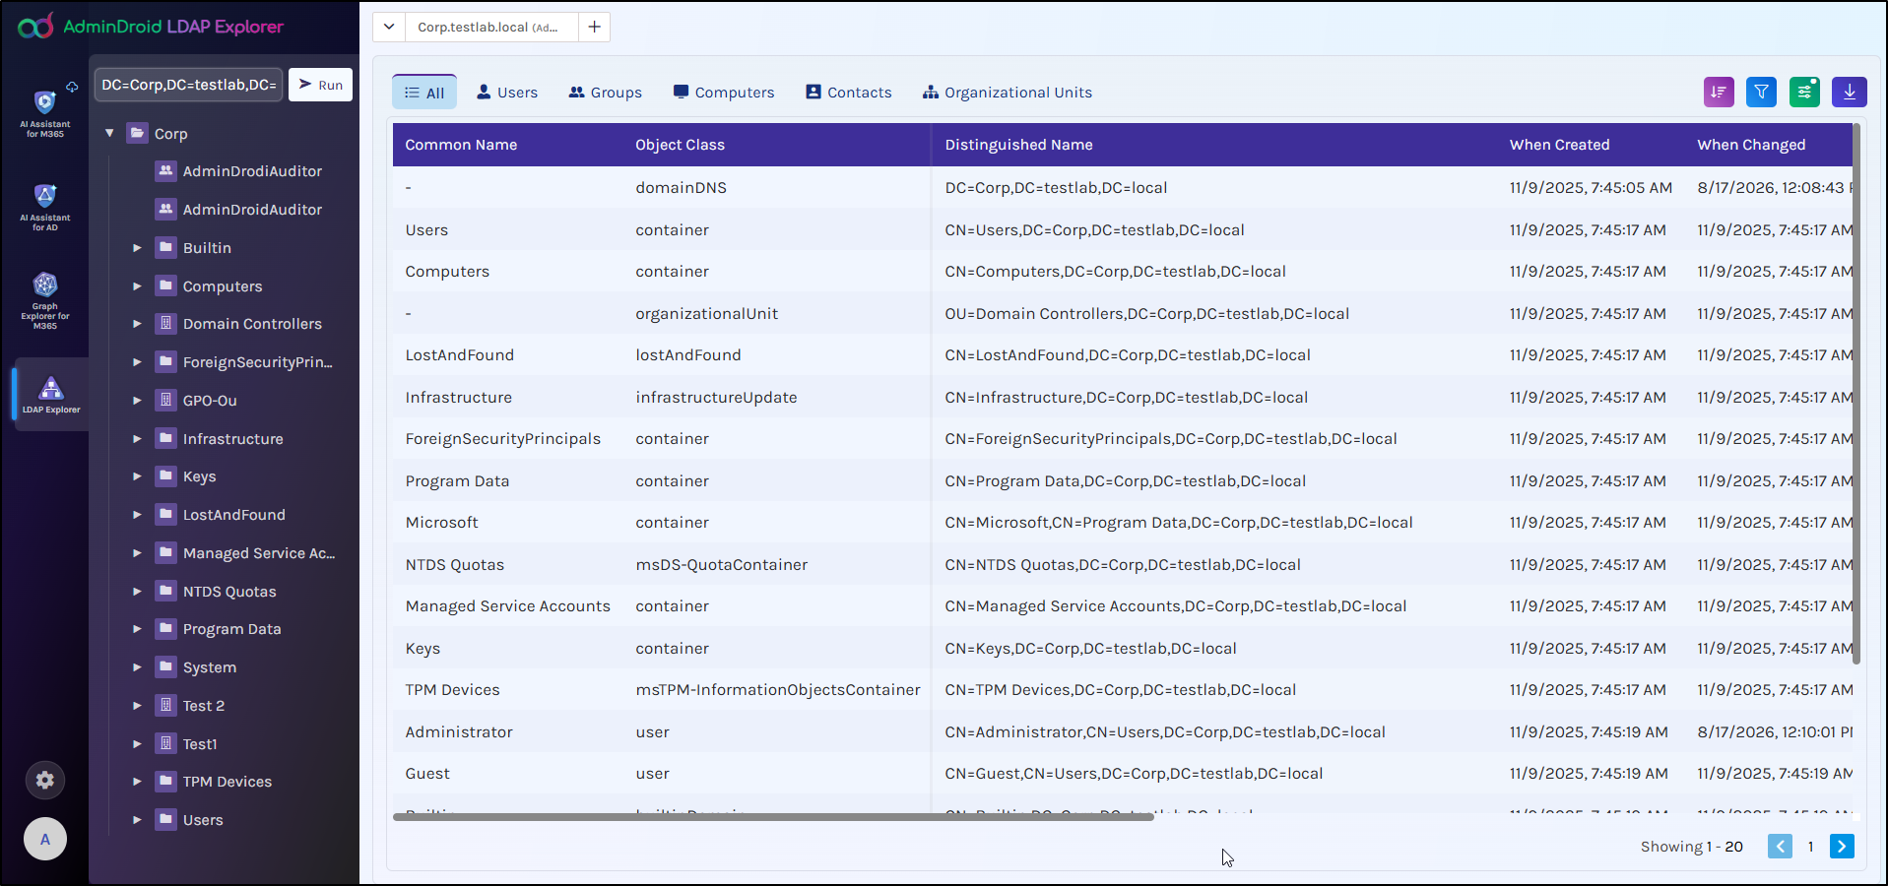Expand the Builtin tree node

pyautogui.click(x=137, y=248)
